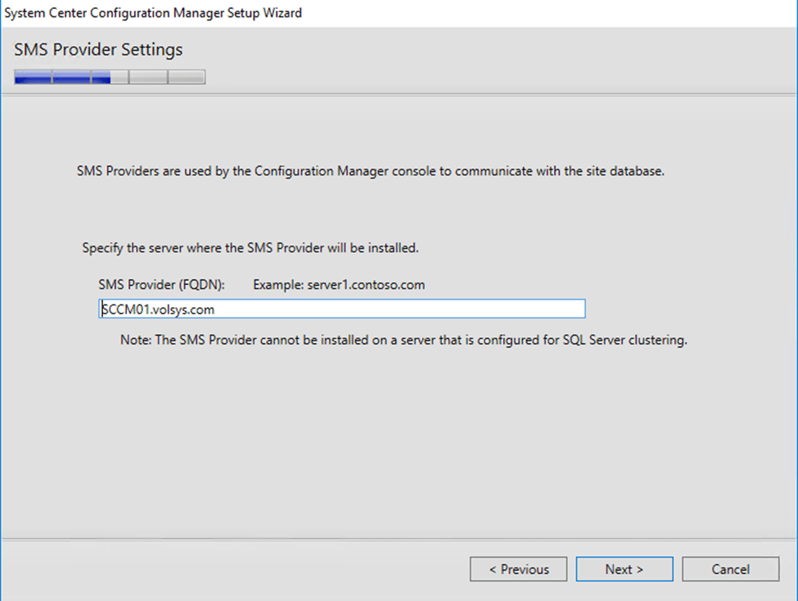Viewport: 798px width, 601px height.
Task: Click the last empty progress bar segment
Action: (187, 78)
